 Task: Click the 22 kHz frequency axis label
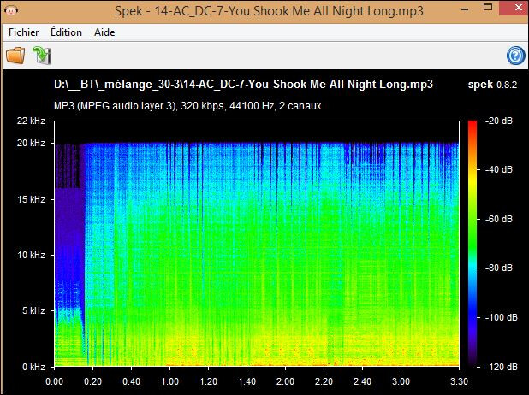[32, 121]
